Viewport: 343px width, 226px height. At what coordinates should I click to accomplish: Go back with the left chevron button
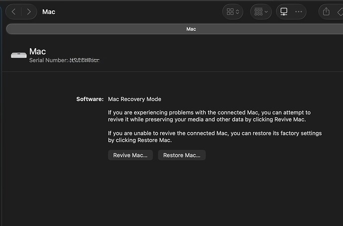[13, 12]
